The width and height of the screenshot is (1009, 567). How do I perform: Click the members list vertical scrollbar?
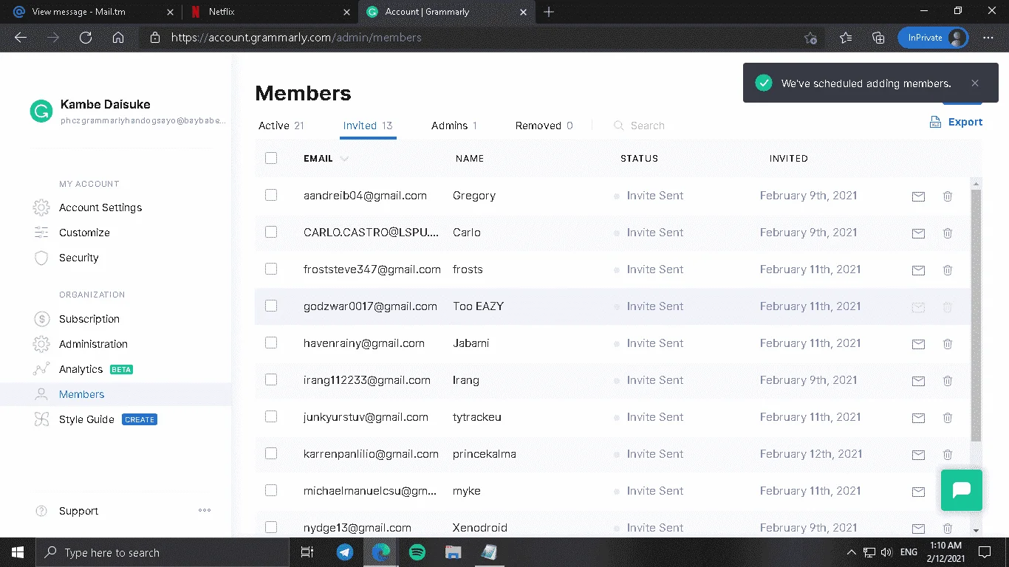point(976,315)
